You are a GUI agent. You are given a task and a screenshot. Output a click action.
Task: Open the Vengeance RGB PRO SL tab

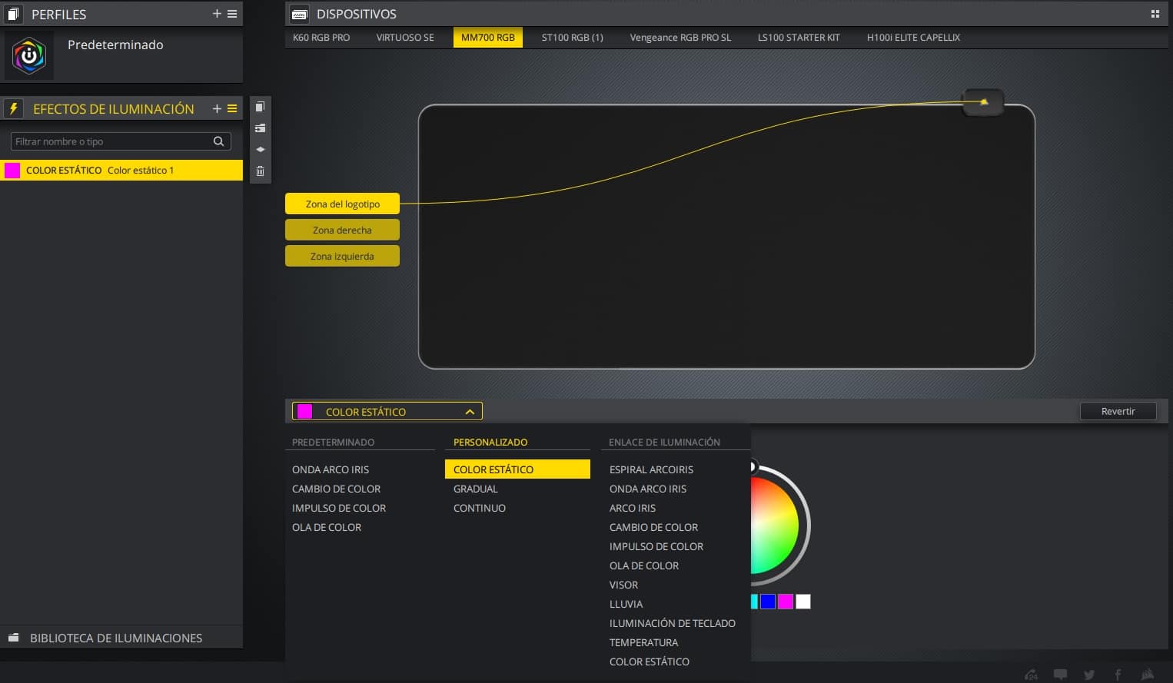tap(680, 38)
